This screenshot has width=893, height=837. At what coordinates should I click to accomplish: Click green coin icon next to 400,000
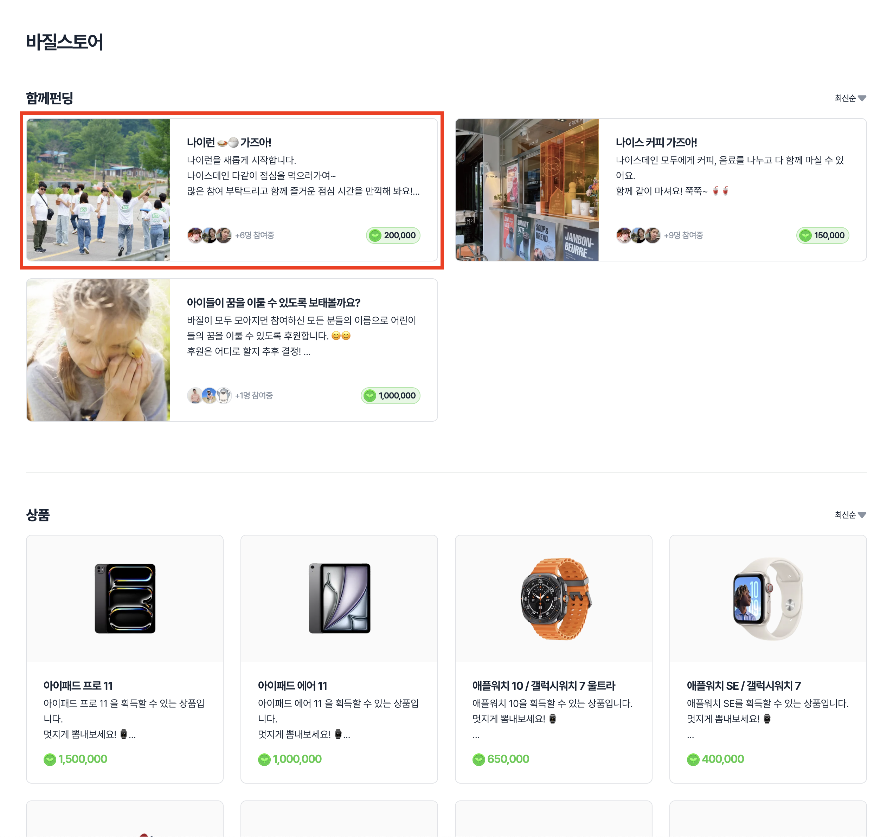[693, 759]
